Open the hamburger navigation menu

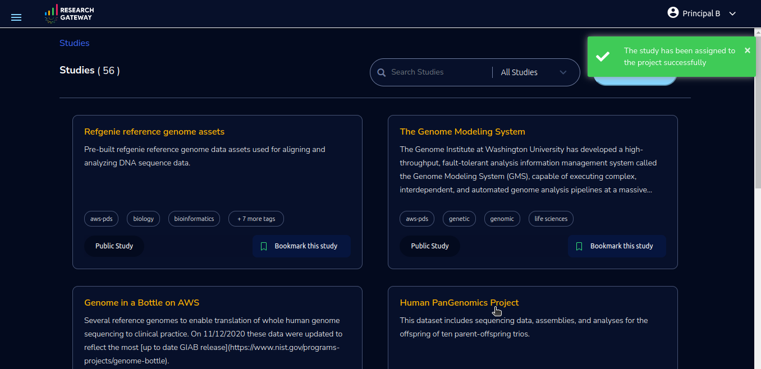pos(16,17)
